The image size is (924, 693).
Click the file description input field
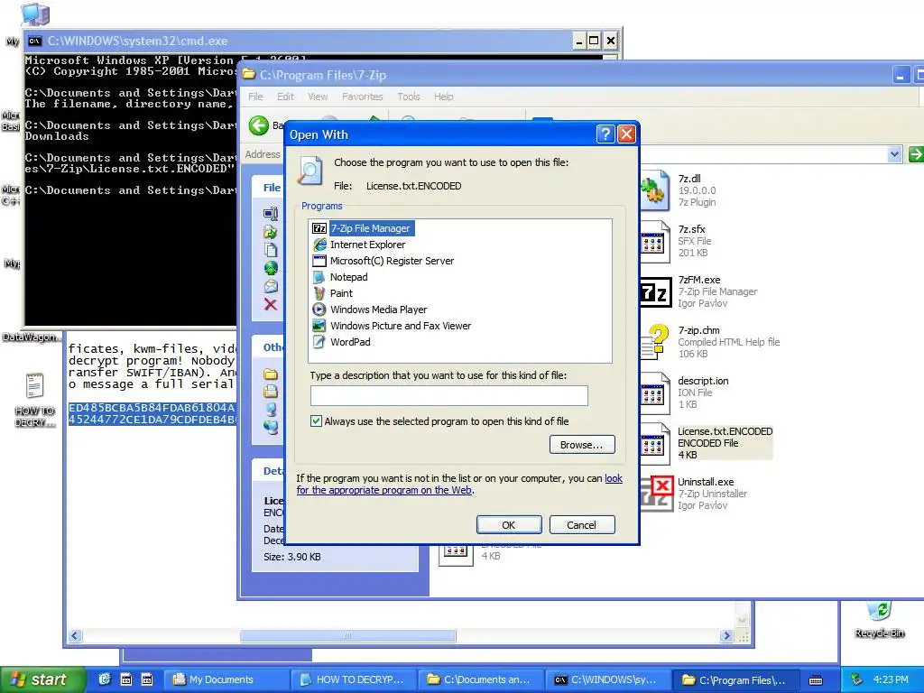449,395
